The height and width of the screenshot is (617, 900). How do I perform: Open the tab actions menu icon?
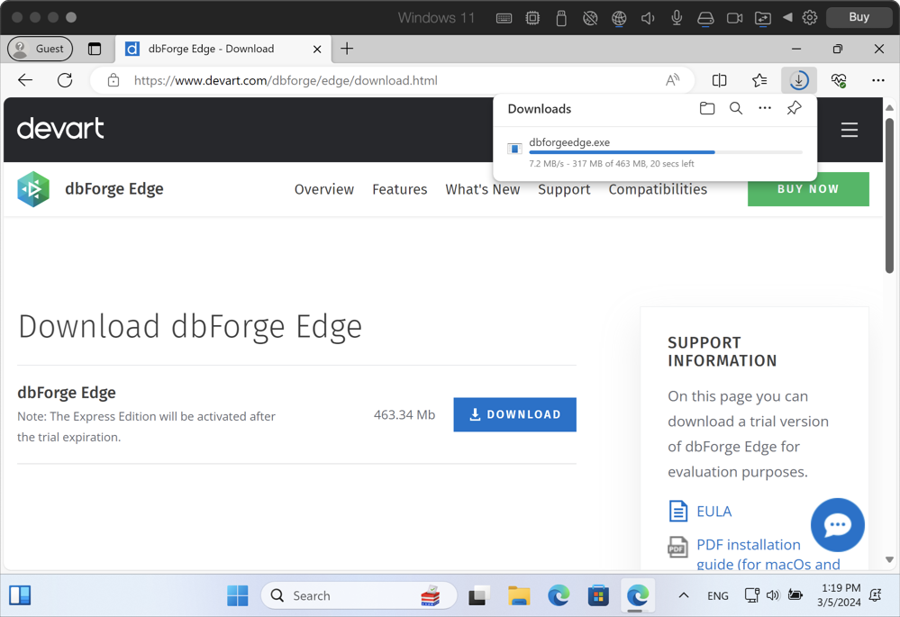point(94,49)
